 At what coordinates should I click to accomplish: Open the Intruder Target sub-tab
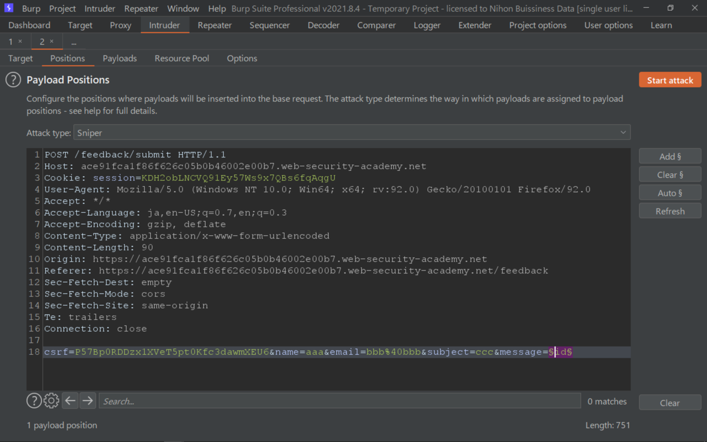[x=21, y=58]
